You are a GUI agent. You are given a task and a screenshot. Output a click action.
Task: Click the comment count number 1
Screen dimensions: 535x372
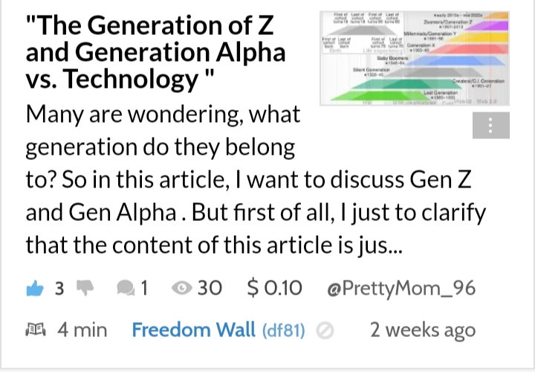click(x=144, y=289)
